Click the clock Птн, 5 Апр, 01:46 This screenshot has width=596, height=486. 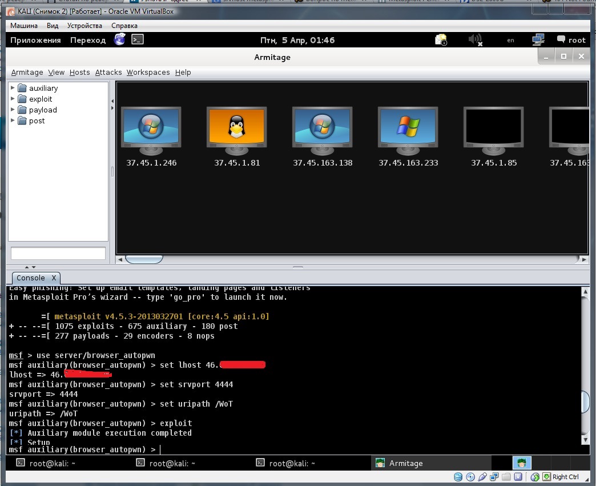tap(297, 40)
